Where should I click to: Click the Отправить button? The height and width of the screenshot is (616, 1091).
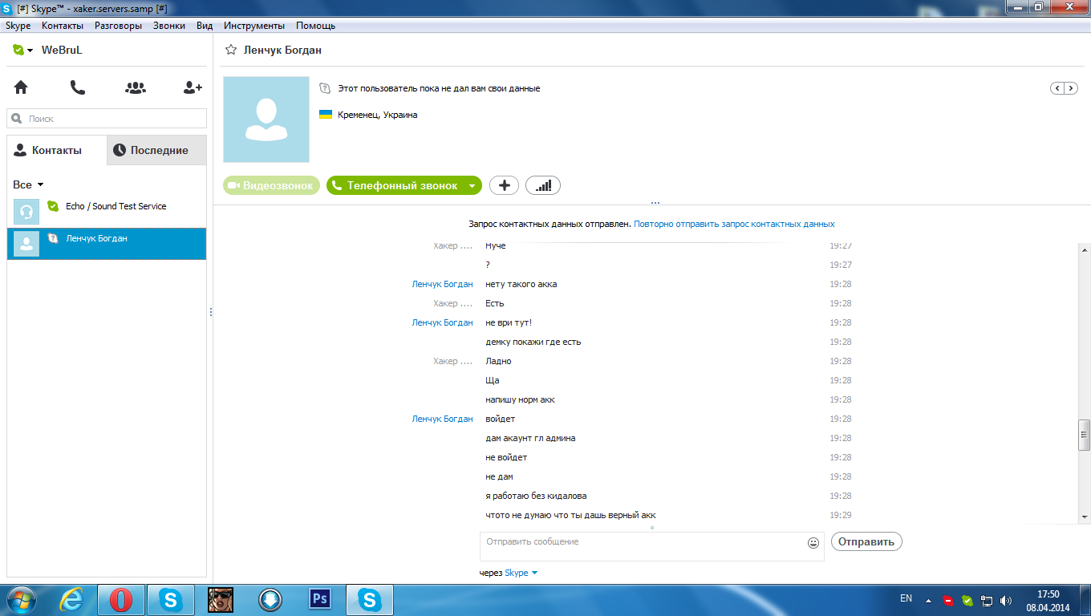pyautogui.click(x=866, y=541)
